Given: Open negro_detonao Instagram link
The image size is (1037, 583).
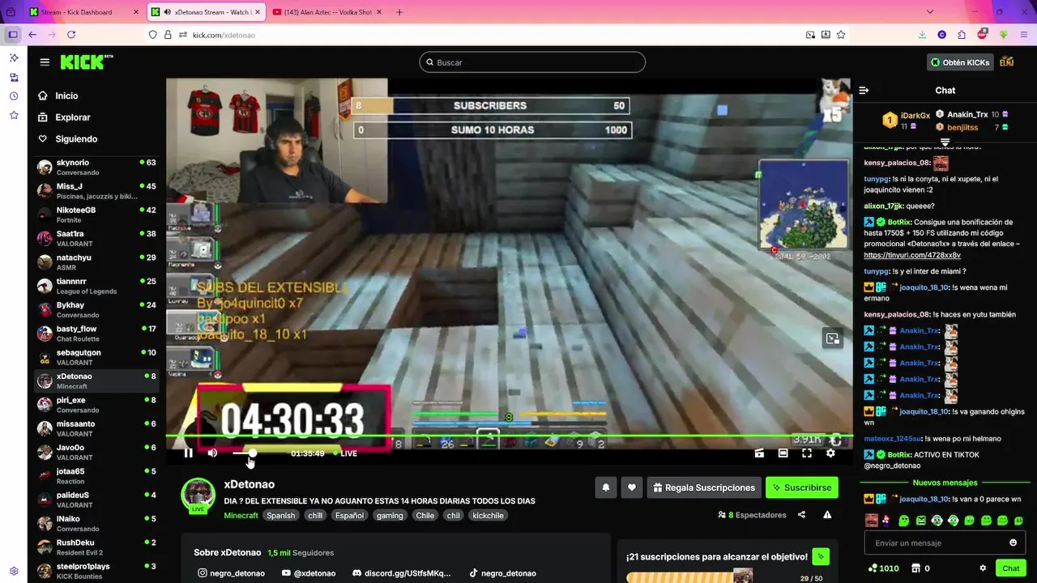Looking at the screenshot, I should click(232, 573).
